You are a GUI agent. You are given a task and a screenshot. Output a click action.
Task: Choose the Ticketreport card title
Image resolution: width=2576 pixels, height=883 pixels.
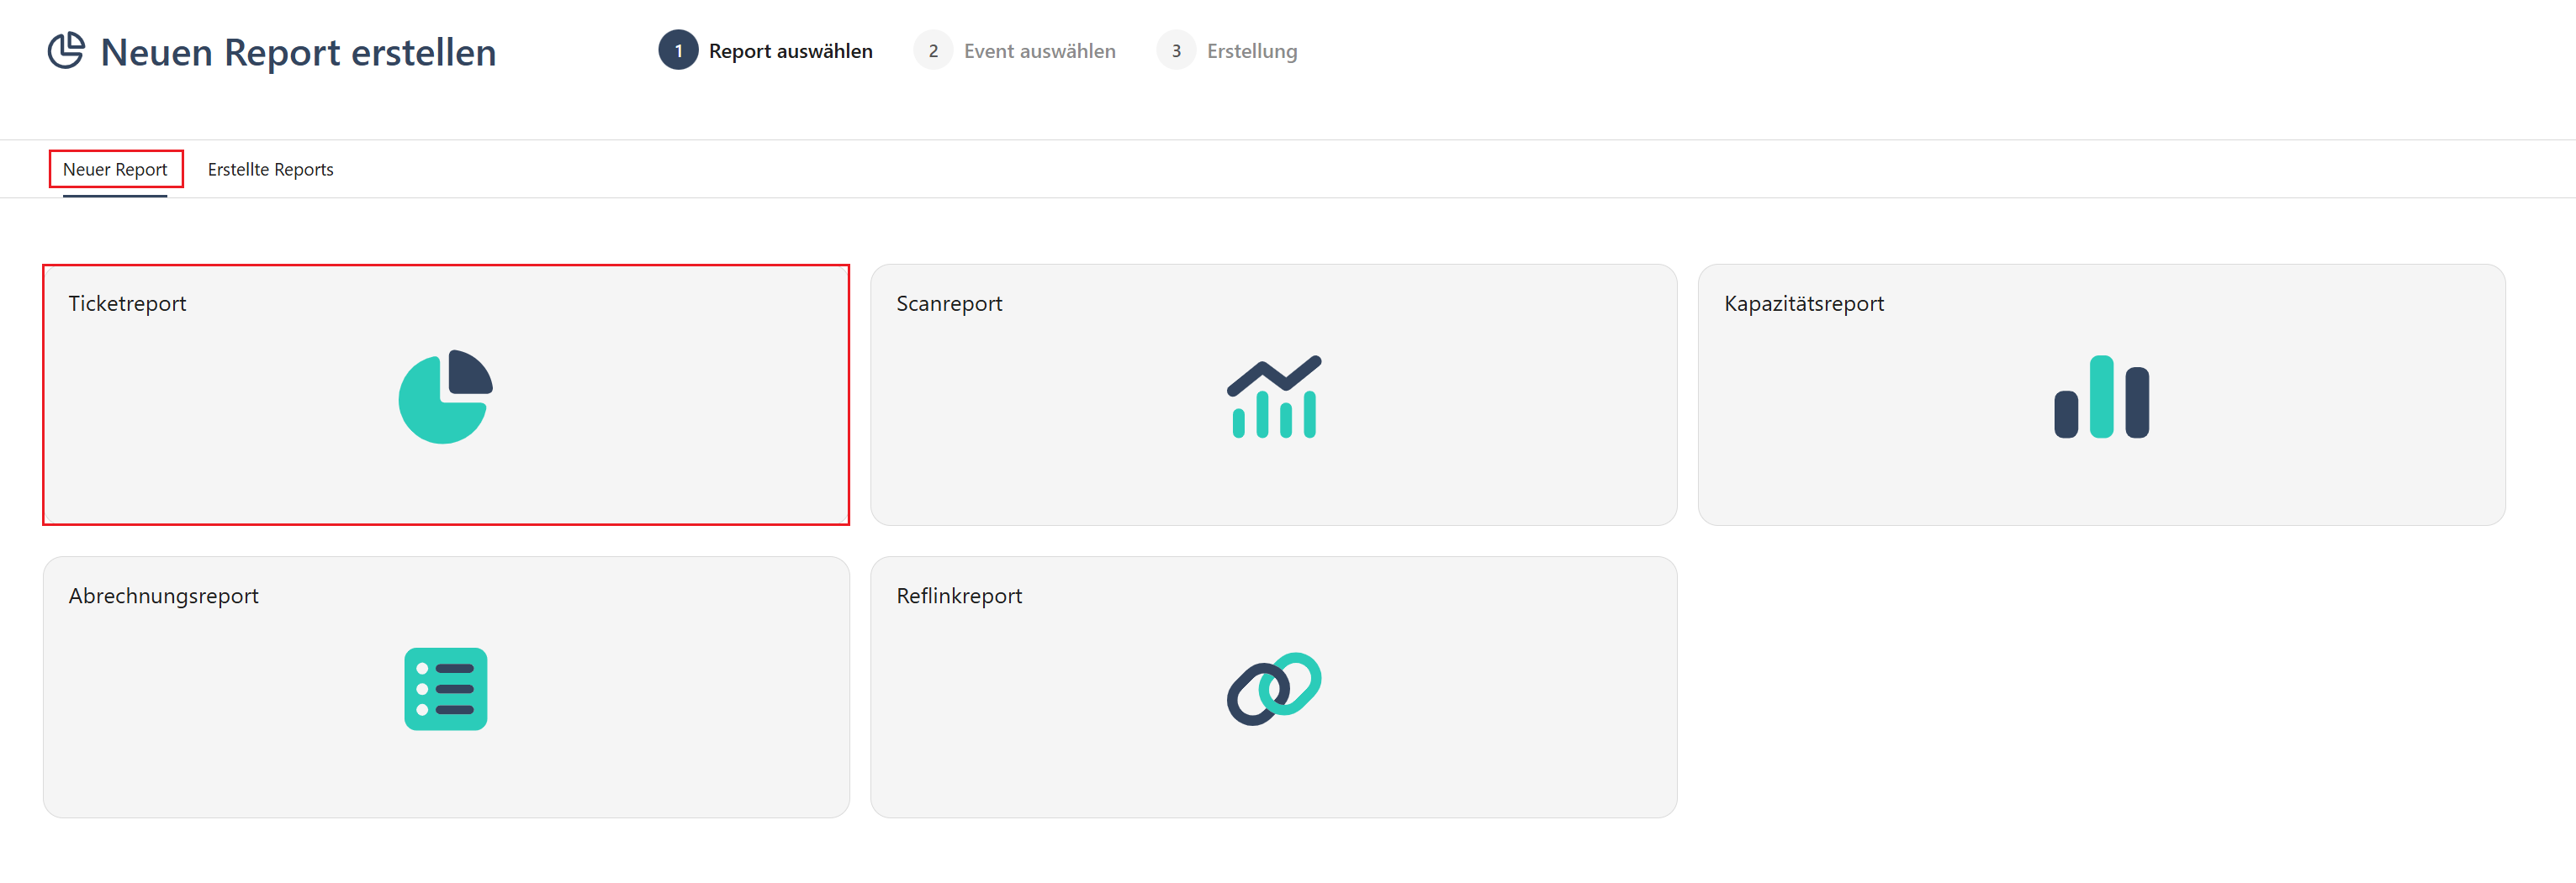(127, 303)
